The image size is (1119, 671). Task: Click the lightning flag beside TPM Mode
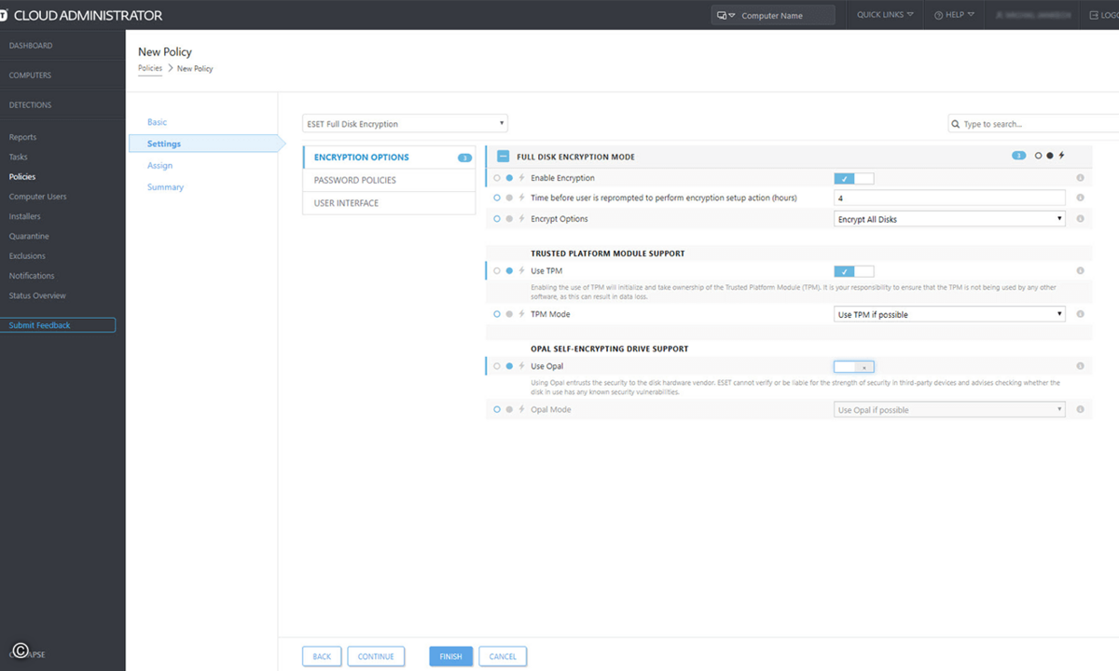coord(521,314)
